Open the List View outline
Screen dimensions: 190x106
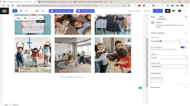coord(42,11)
